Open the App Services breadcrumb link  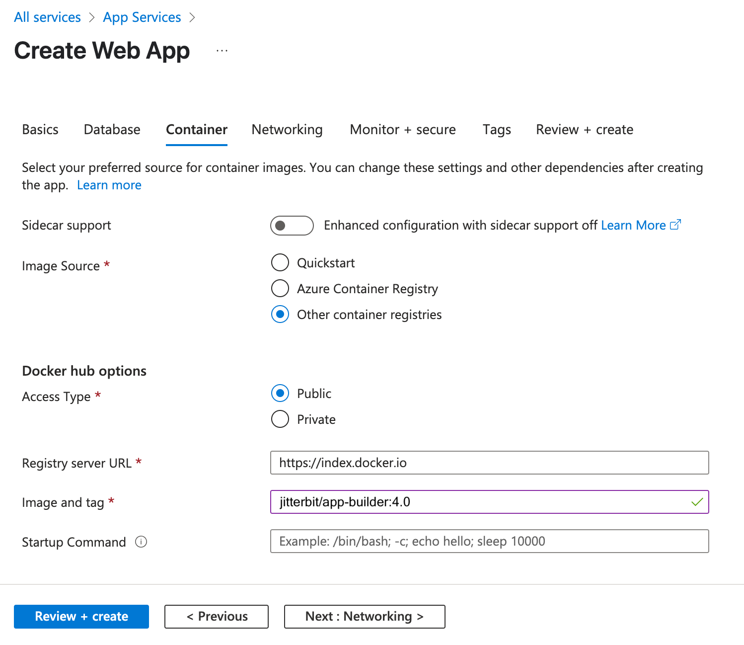(142, 17)
